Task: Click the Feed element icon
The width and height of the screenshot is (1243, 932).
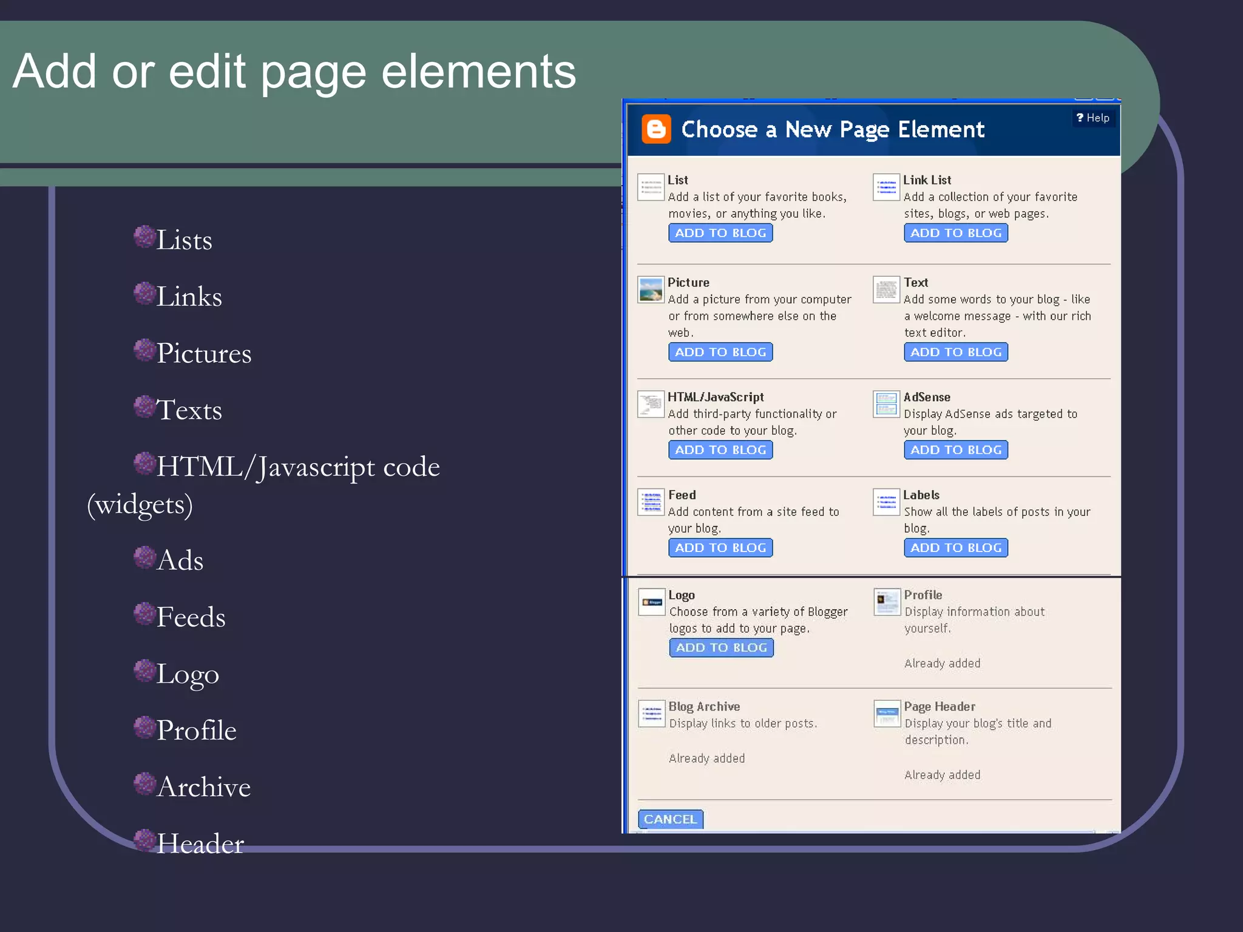Action: [x=651, y=502]
